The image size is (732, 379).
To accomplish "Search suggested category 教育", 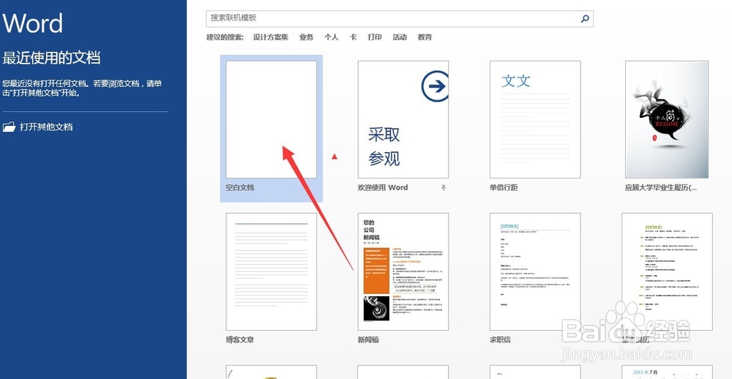I will [x=425, y=37].
